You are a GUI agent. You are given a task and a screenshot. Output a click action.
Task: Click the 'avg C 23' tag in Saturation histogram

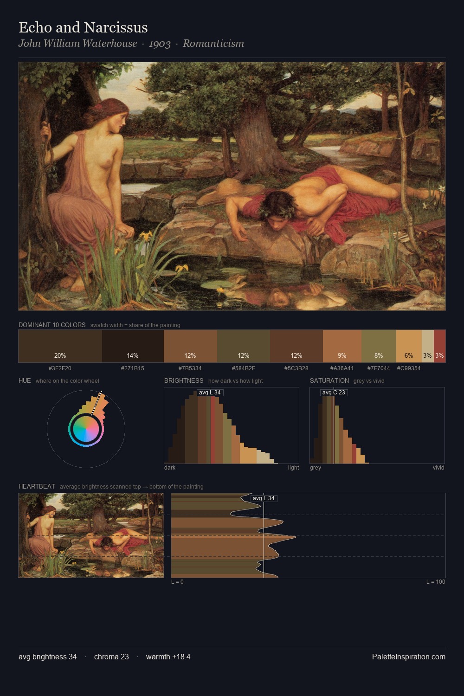click(x=334, y=393)
